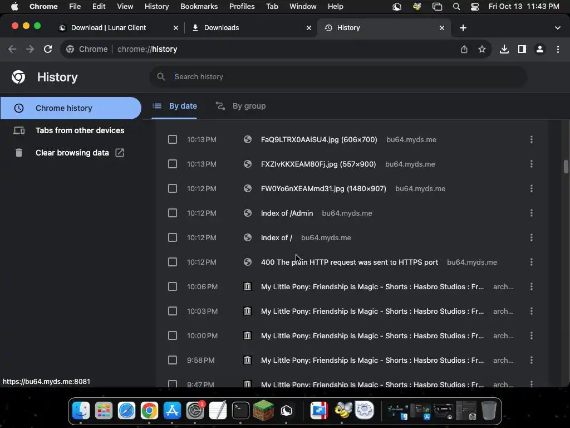Open the History menu in menu bar

156,7
